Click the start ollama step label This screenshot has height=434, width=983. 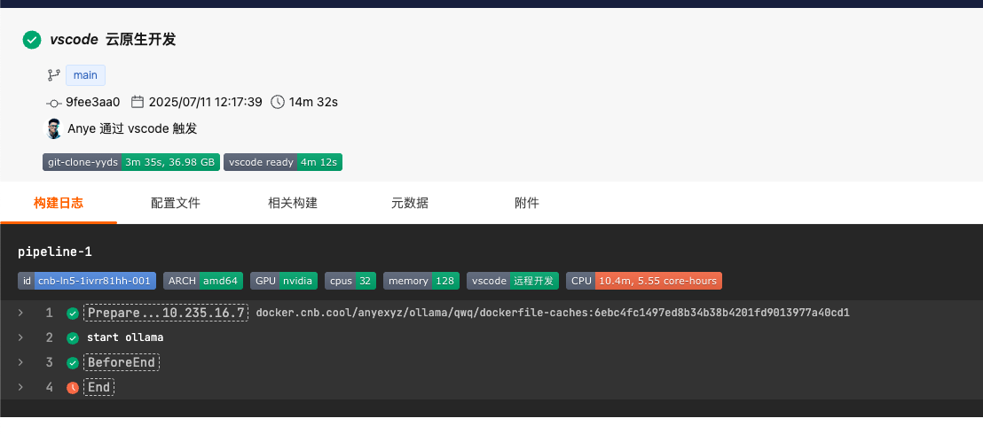125,337
